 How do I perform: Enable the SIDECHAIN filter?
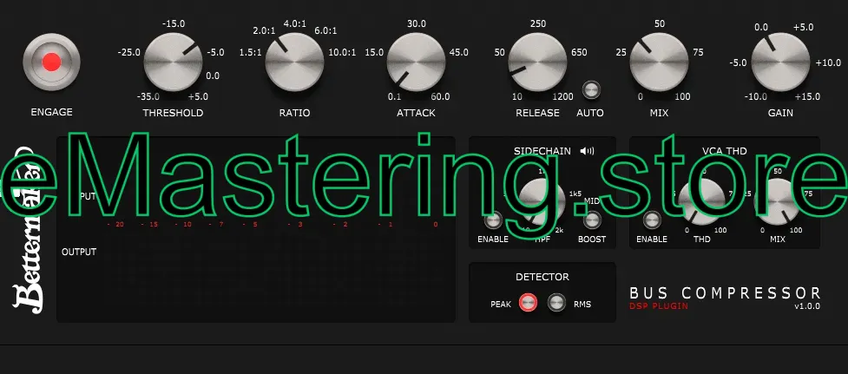[493, 220]
